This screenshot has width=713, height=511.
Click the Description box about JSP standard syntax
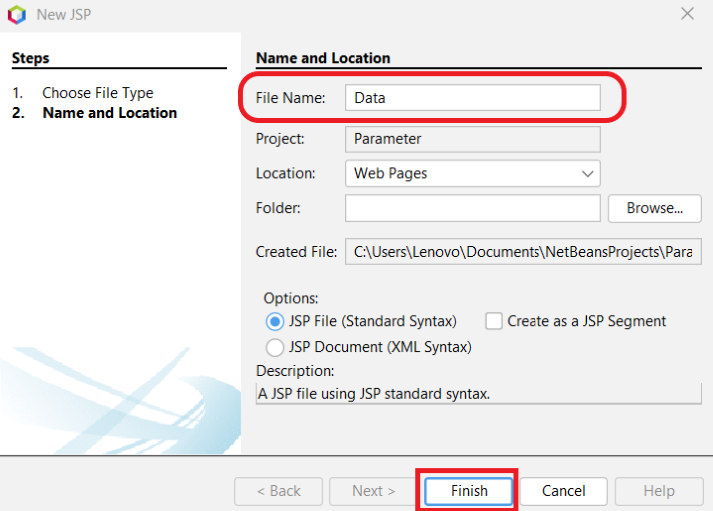tap(479, 393)
